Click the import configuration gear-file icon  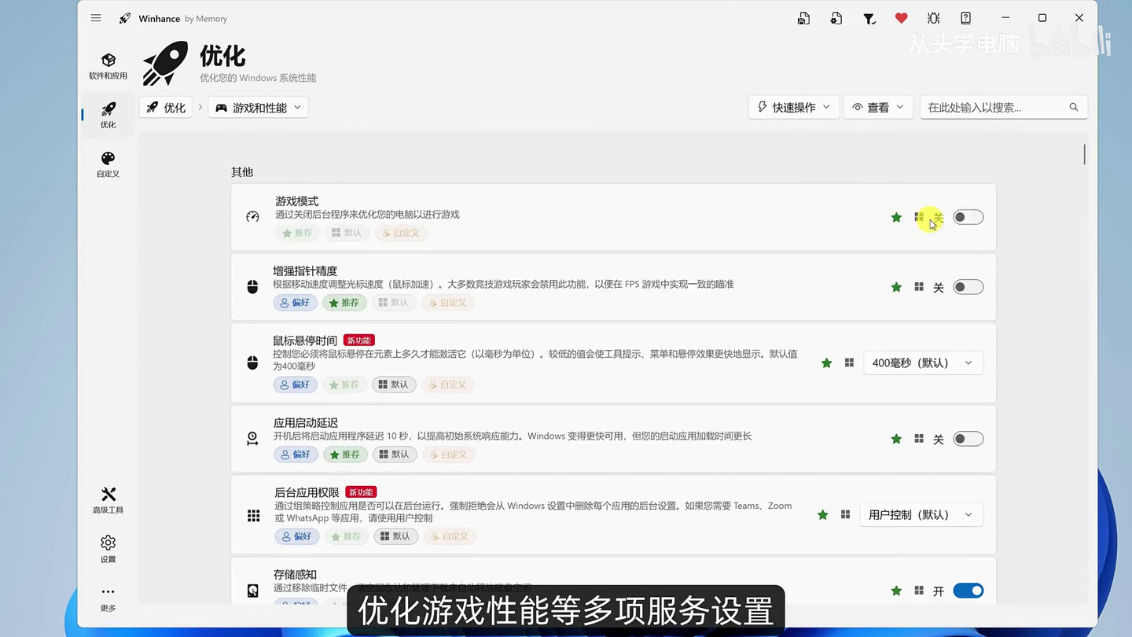pos(836,18)
